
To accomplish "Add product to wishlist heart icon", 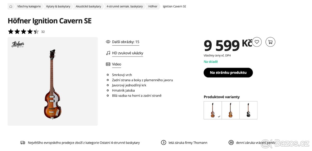I will coord(257,42).
